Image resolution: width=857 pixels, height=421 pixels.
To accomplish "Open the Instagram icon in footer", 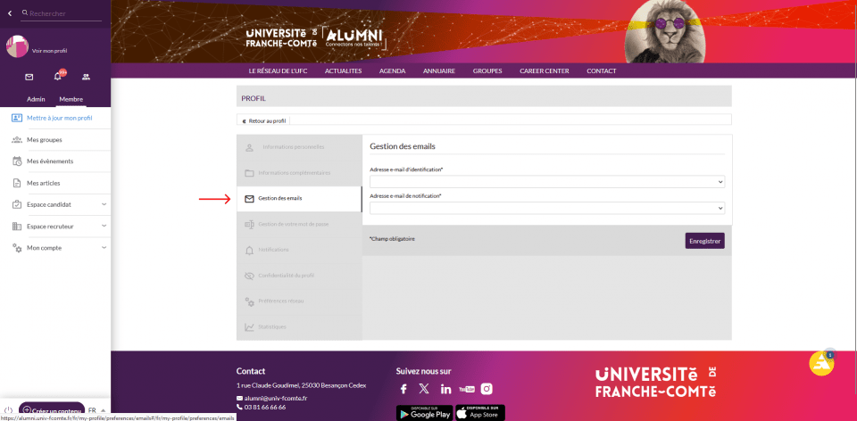I will tap(487, 389).
